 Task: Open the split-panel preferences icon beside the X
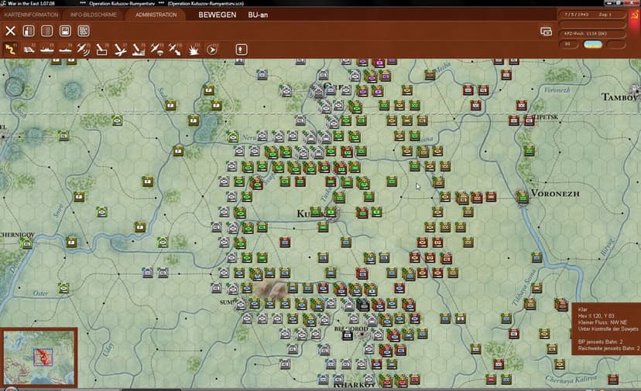29,31
